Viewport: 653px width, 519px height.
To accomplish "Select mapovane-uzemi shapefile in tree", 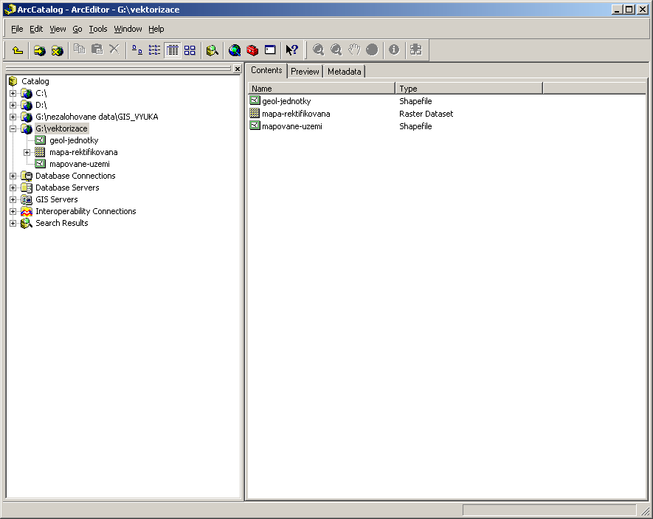I will click(x=80, y=164).
